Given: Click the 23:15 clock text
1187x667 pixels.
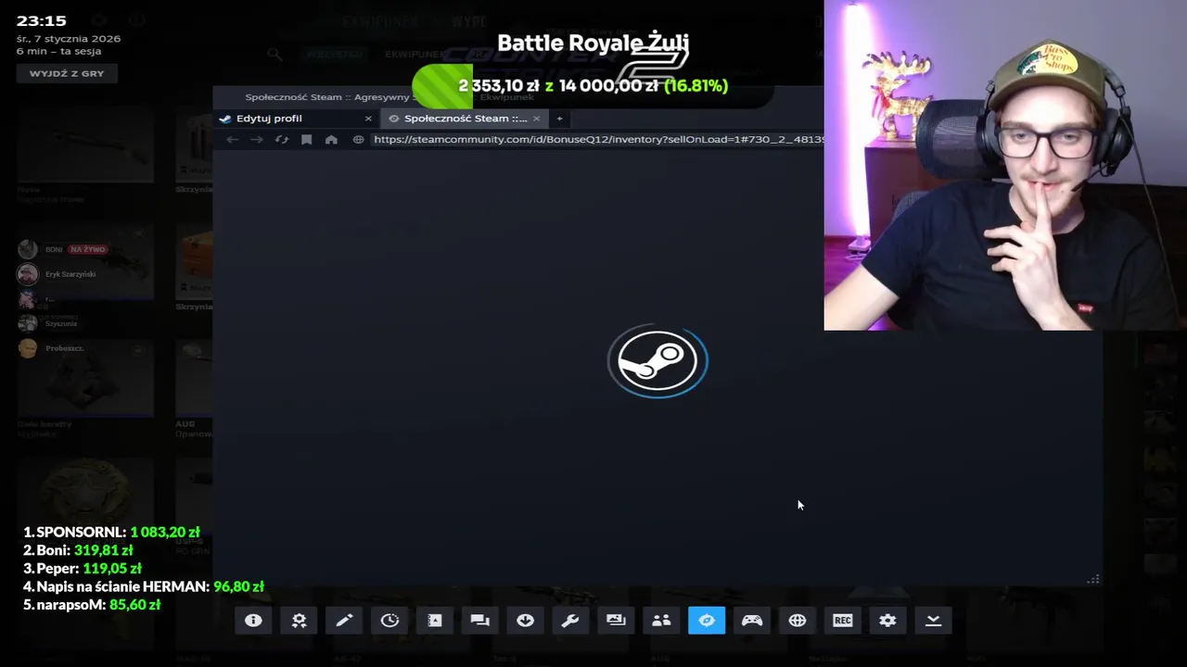Looking at the screenshot, I should pos(42,20).
